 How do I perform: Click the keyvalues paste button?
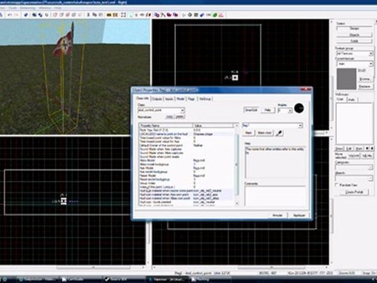tap(180, 116)
